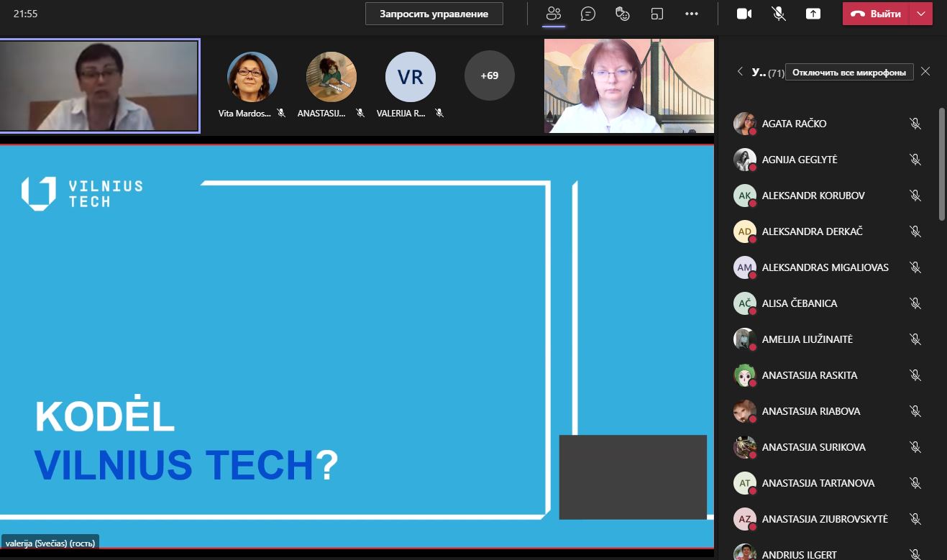Click Запросить управление button

click(x=434, y=14)
